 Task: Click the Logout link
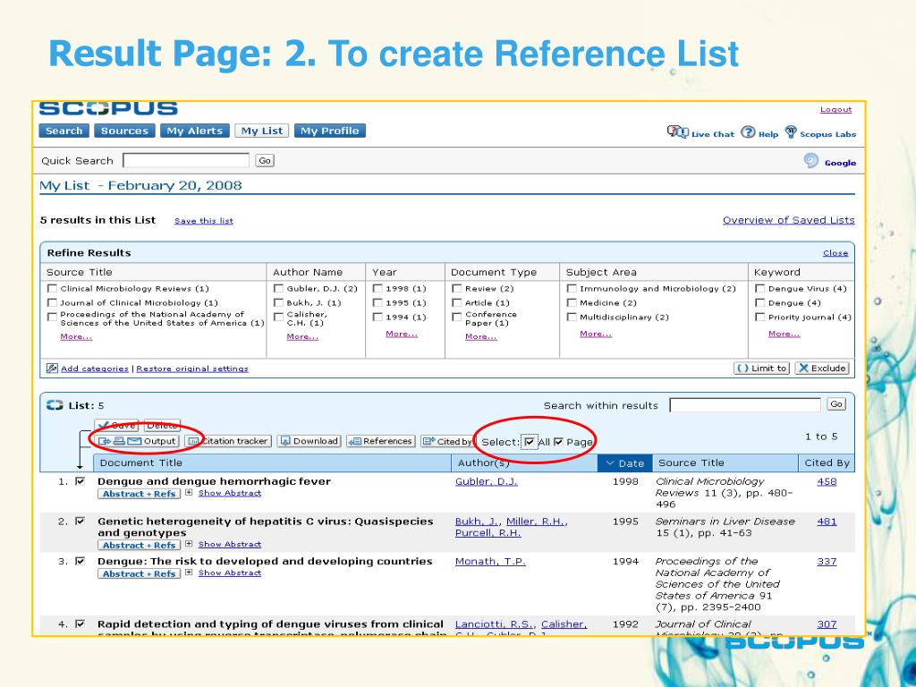point(835,109)
